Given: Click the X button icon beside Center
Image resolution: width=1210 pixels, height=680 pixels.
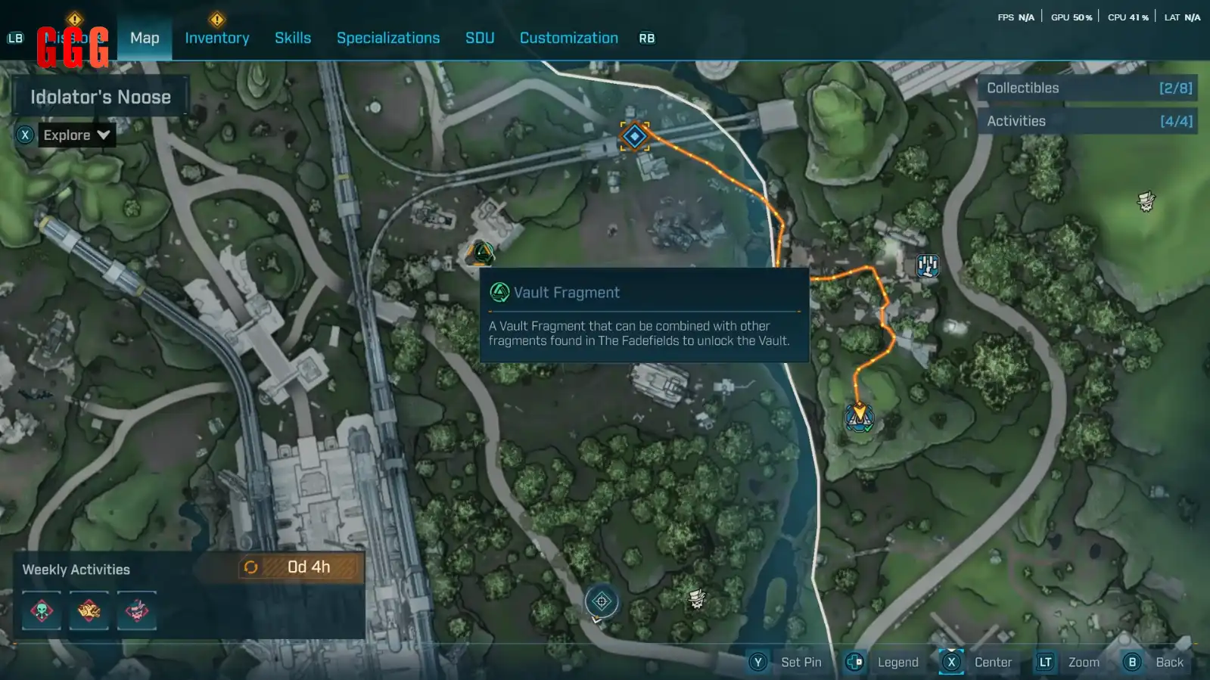Looking at the screenshot, I should tap(951, 662).
